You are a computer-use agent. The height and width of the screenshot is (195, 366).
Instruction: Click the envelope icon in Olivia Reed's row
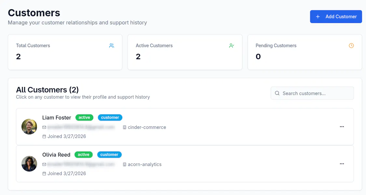click(44, 164)
